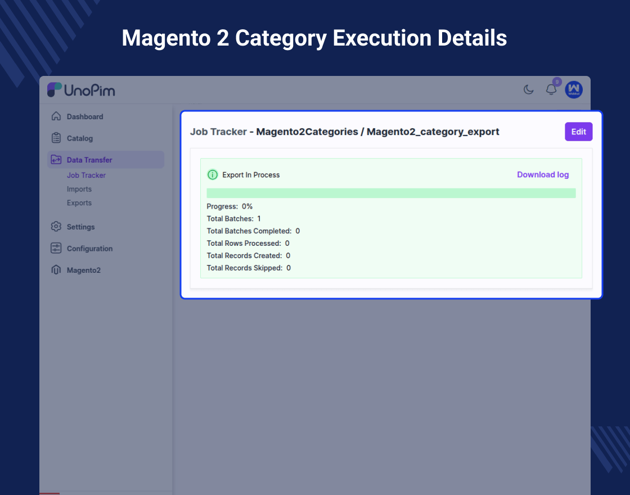This screenshot has height=495, width=630.
Task: Select Data Transfer menu item
Action: [106, 160]
